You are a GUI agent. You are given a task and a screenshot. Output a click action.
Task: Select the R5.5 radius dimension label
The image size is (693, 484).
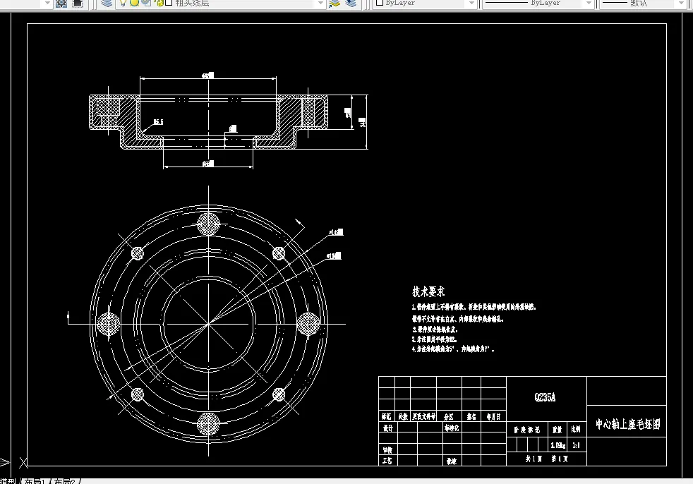(158, 121)
